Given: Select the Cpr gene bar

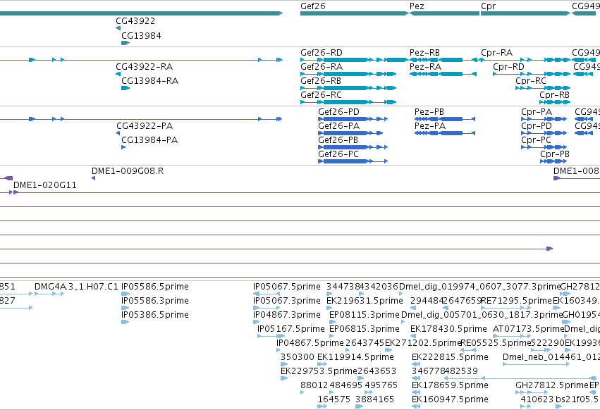Looking at the screenshot, I should tap(525, 13).
